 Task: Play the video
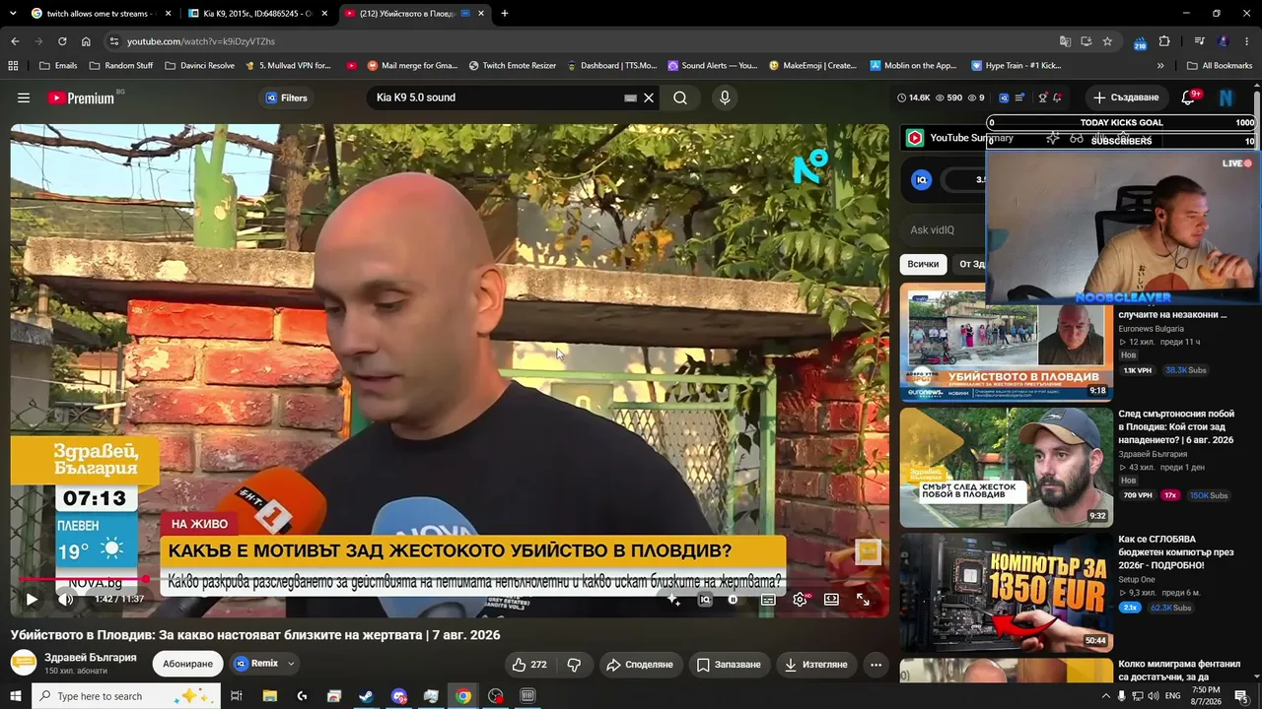[32, 599]
